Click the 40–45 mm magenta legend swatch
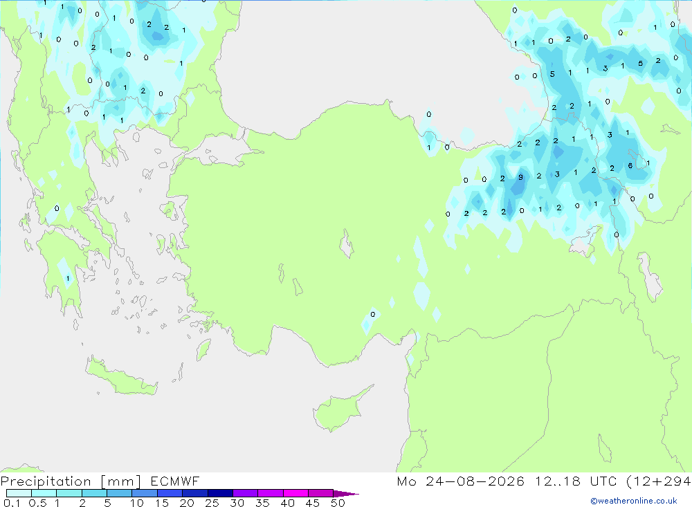This screenshot has height=507, width=692. pyautogui.click(x=295, y=493)
